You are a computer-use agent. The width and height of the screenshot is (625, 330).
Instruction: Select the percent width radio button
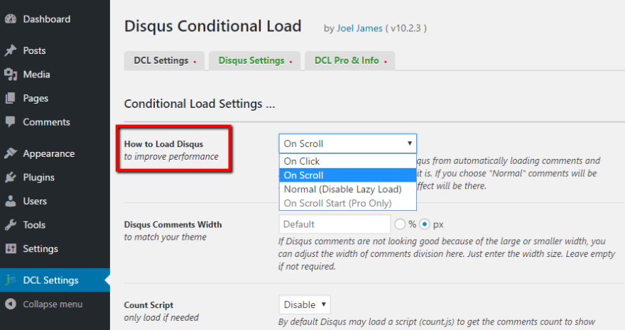coord(400,224)
